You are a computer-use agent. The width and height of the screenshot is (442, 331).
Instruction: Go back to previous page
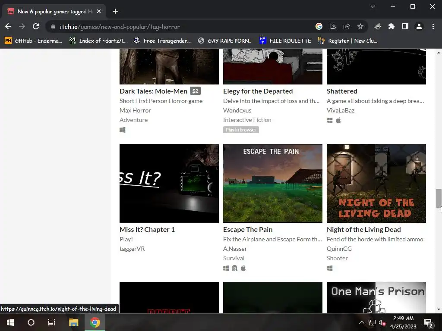tap(8, 26)
